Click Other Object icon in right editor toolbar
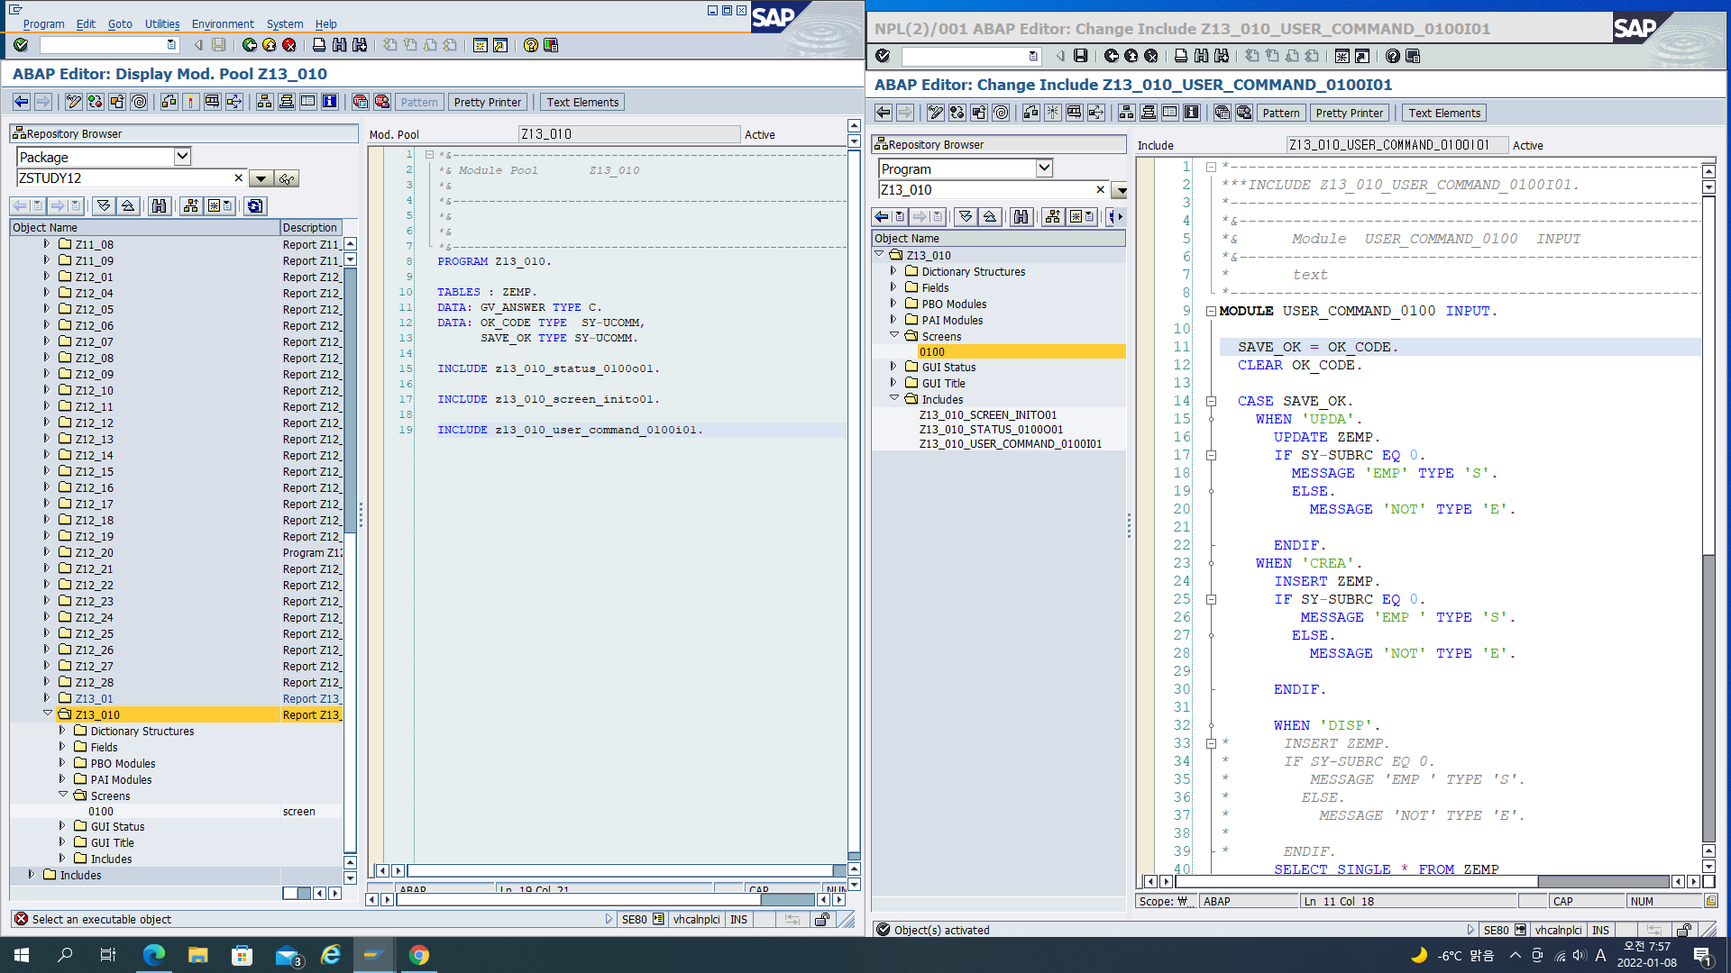 click(x=978, y=113)
